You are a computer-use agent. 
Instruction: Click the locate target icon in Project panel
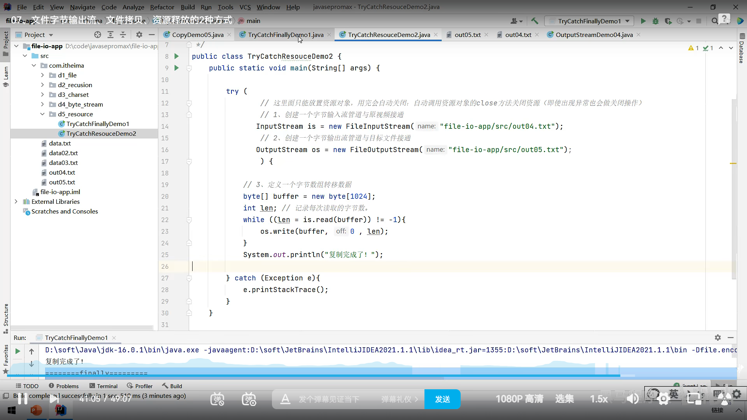tap(98, 35)
